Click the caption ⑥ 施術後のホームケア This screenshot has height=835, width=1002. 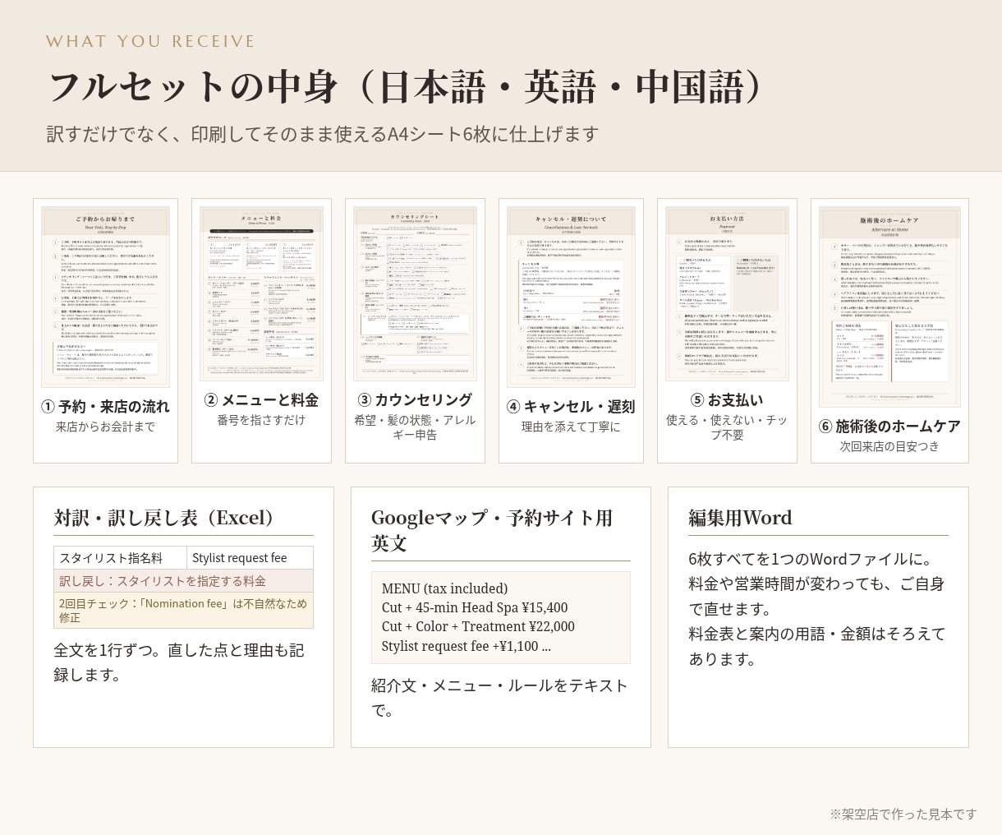pyautogui.click(x=889, y=427)
